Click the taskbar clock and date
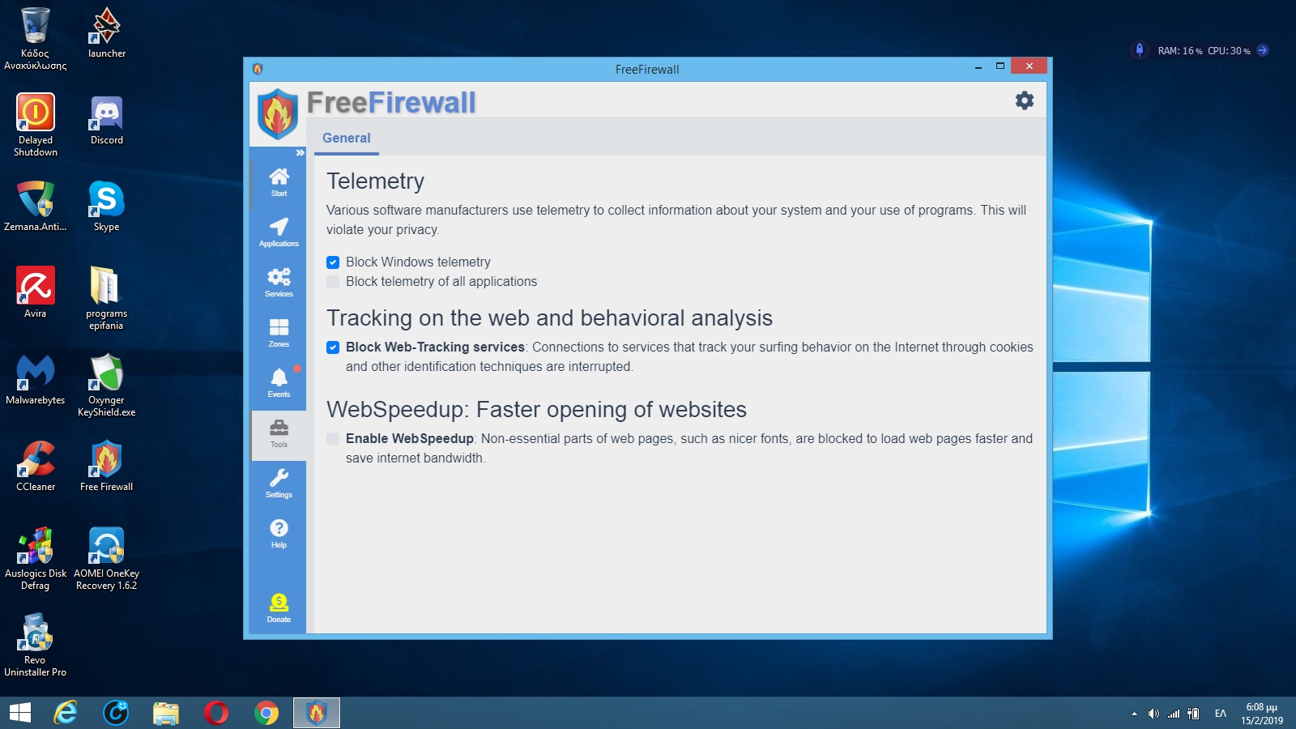 point(1262,714)
